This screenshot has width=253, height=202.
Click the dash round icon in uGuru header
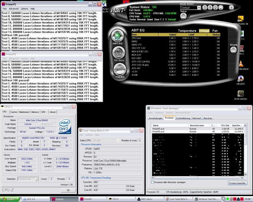[x=221, y=8]
